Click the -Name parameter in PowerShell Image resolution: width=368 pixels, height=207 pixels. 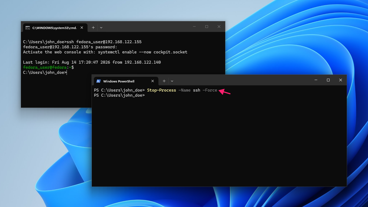pos(184,90)
